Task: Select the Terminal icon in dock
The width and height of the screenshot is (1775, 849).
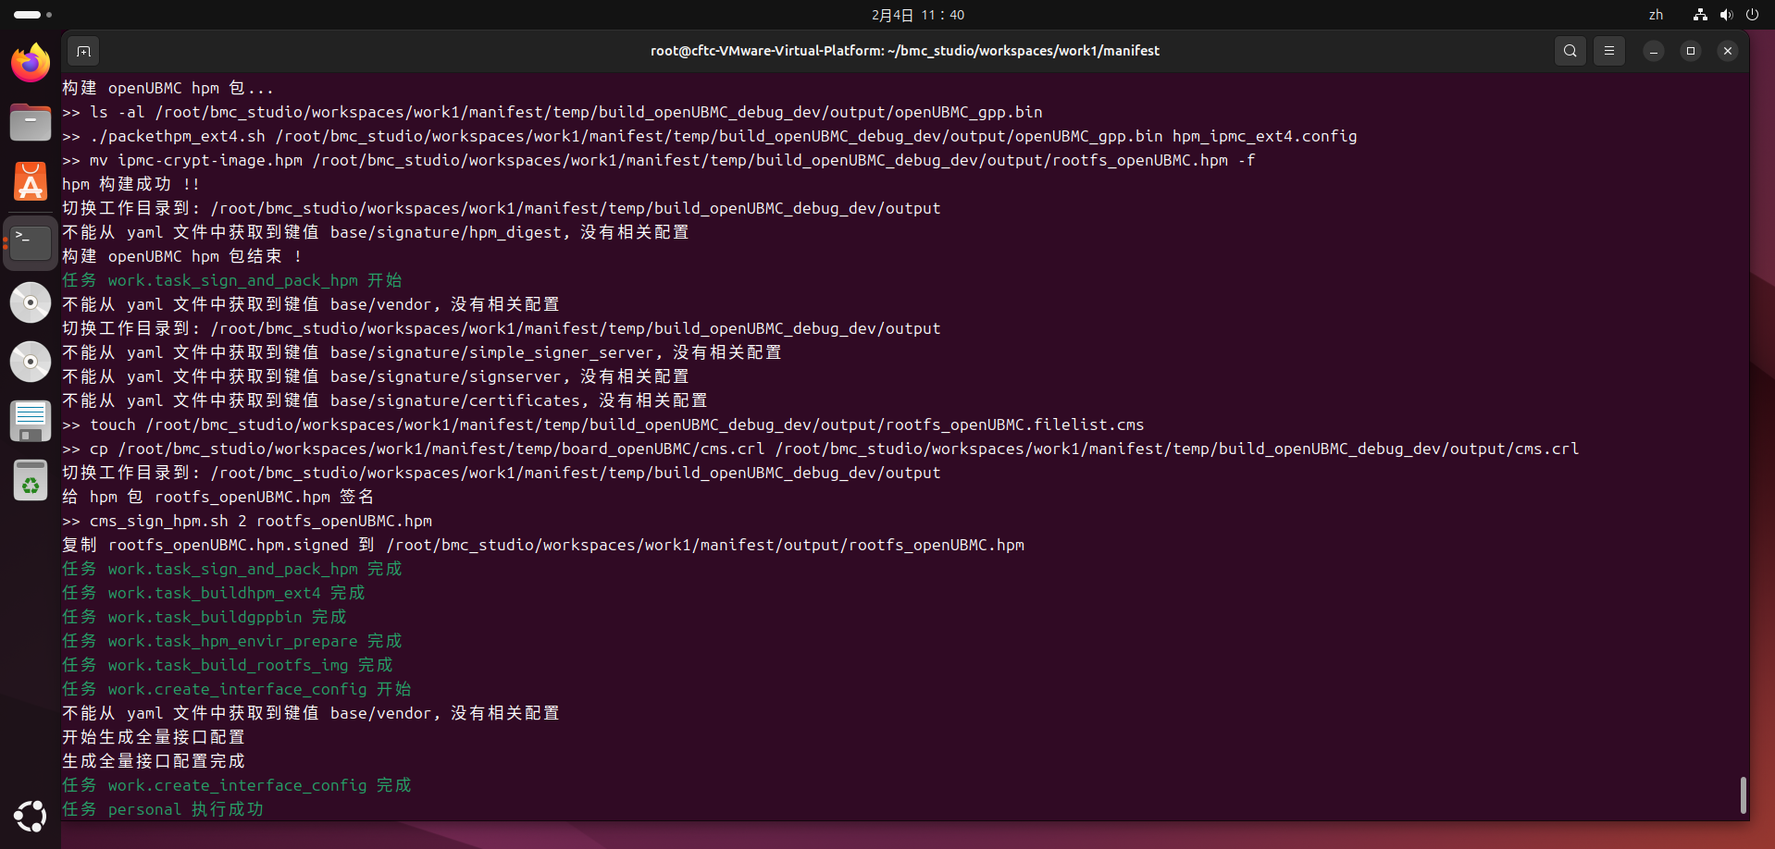Action: pos(31,242)
